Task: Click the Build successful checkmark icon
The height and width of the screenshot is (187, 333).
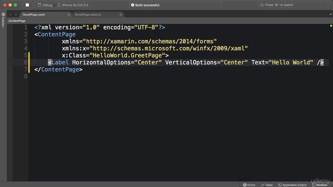Action: point(133,5)
